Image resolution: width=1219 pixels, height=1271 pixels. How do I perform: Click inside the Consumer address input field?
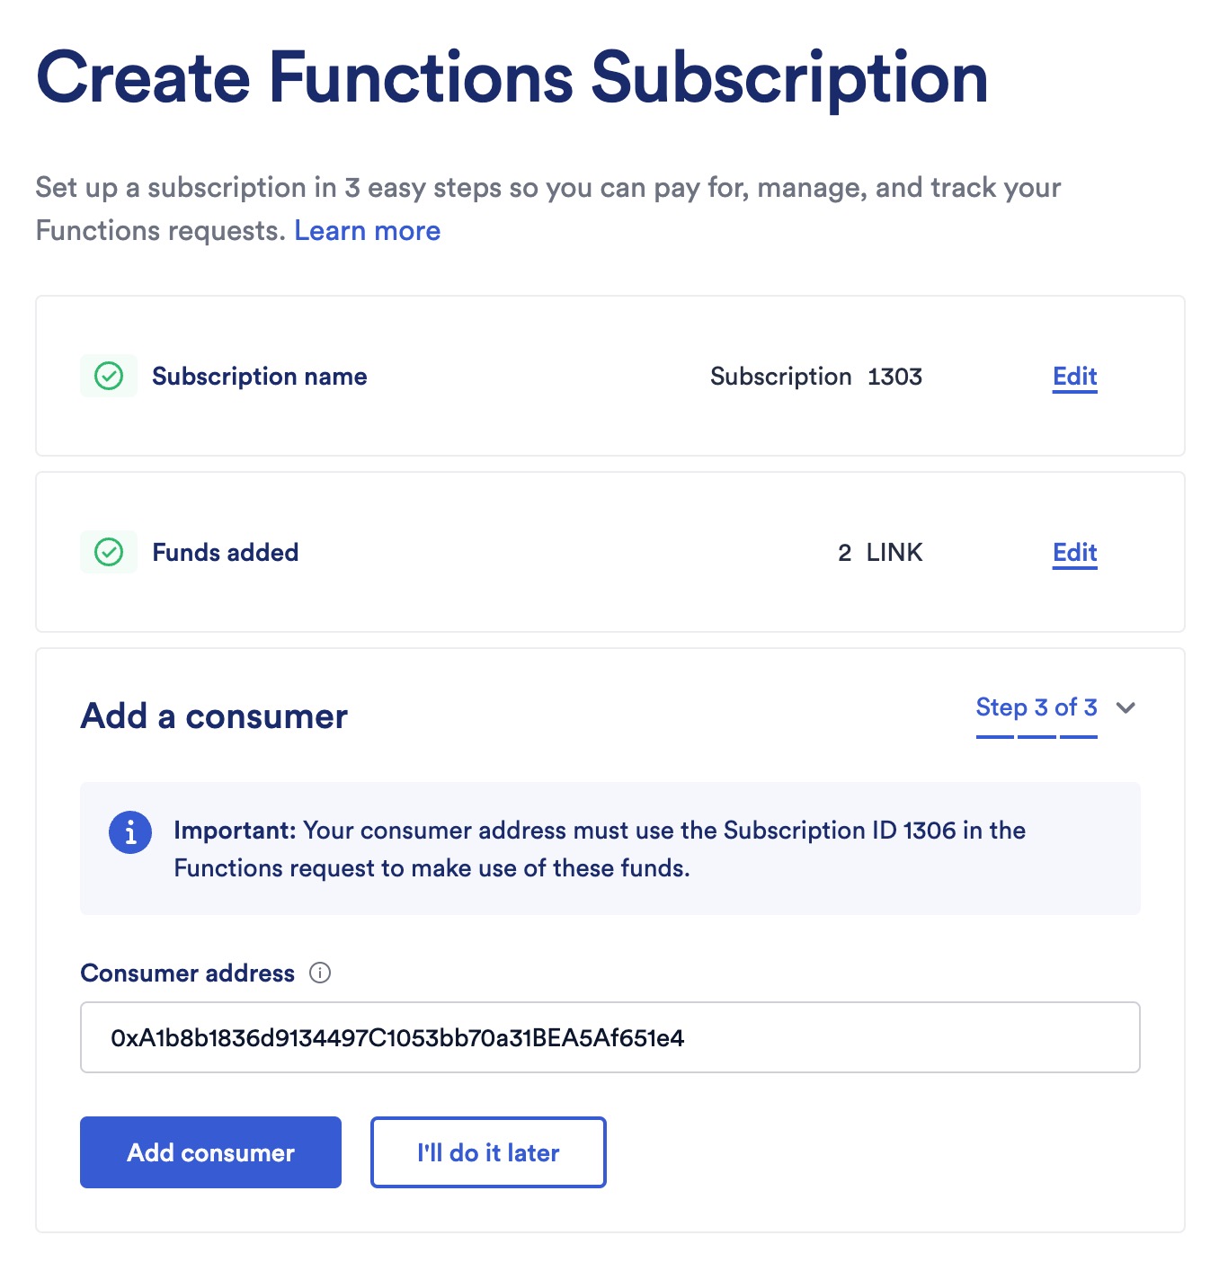pyautogui.click(x=609, y=1037)
